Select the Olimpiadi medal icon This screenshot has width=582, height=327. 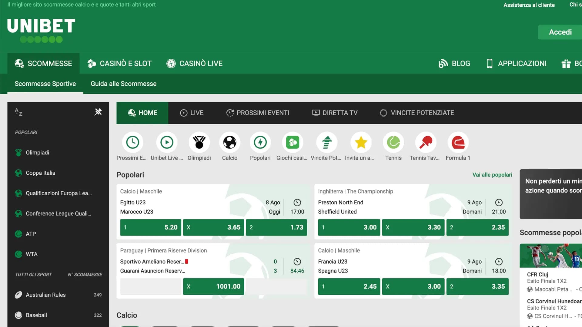tap(199, 142)
